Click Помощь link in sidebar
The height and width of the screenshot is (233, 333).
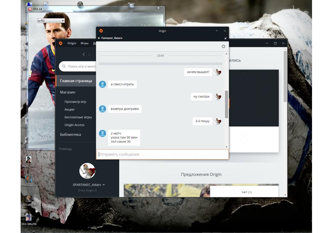(x=65, y=149)
